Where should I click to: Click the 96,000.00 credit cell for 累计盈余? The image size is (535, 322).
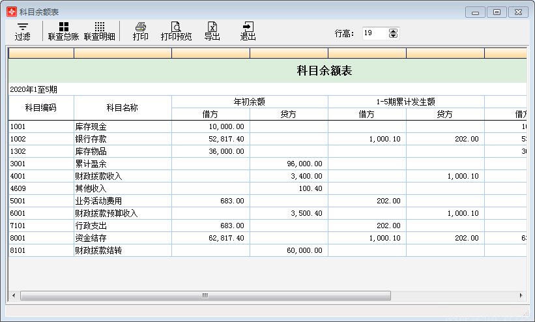click(x=289, y=164)
